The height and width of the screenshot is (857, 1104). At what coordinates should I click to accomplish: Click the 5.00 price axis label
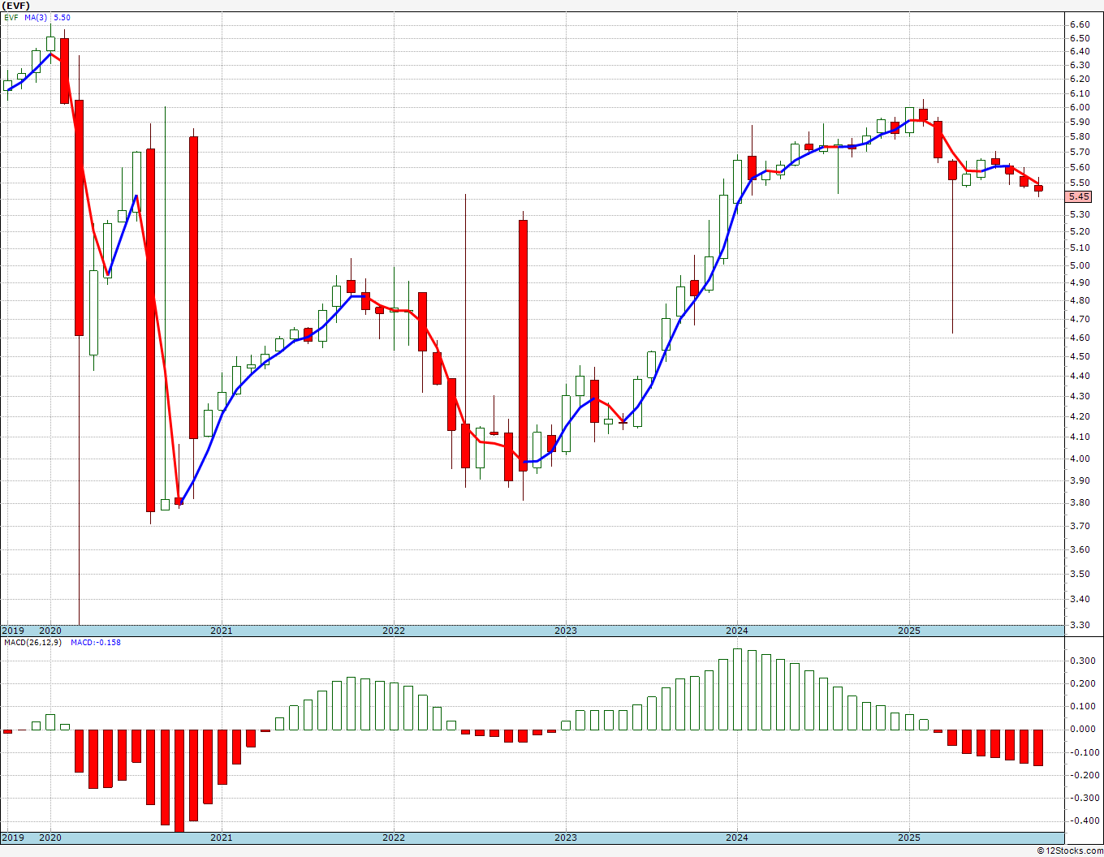click(x=1080, y=265)
